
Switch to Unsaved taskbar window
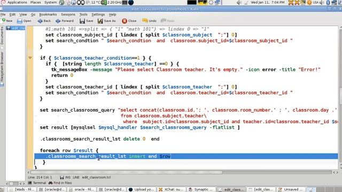coord(291,189)
